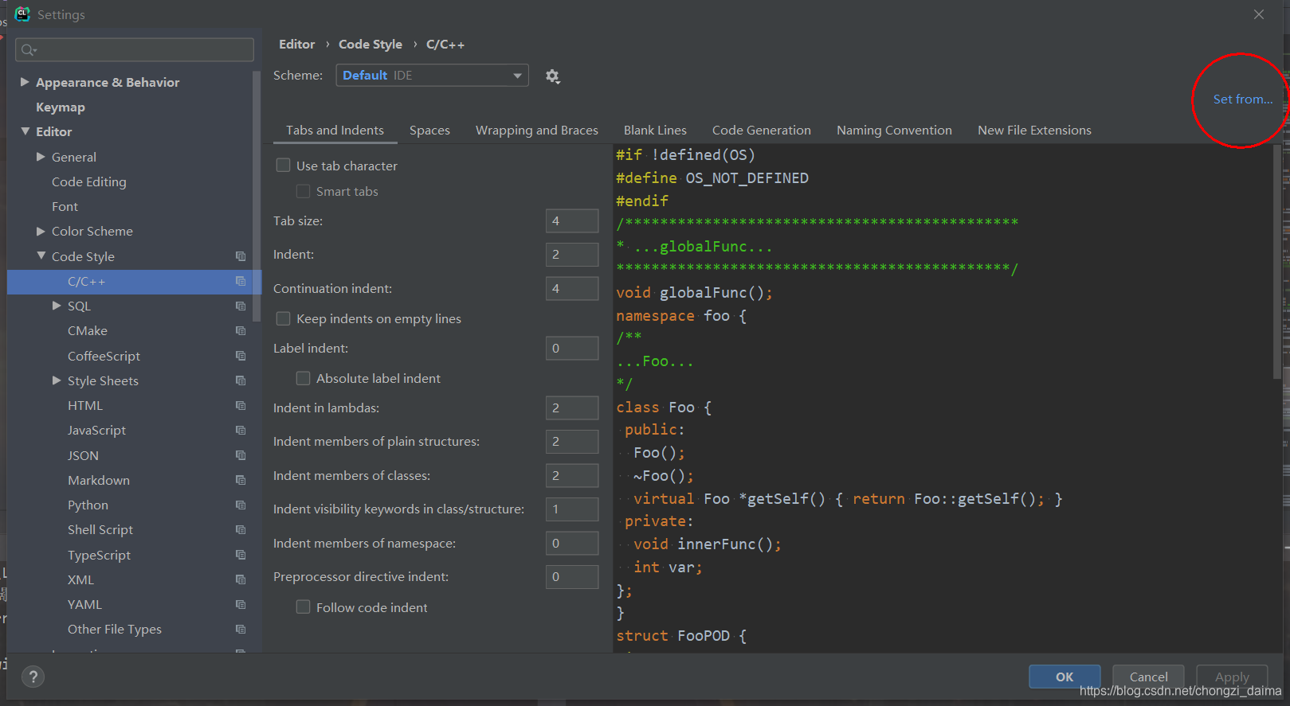1290x706 pixels.
Task: Enable Follow code indent checkbox
Action: click(303, 607)
